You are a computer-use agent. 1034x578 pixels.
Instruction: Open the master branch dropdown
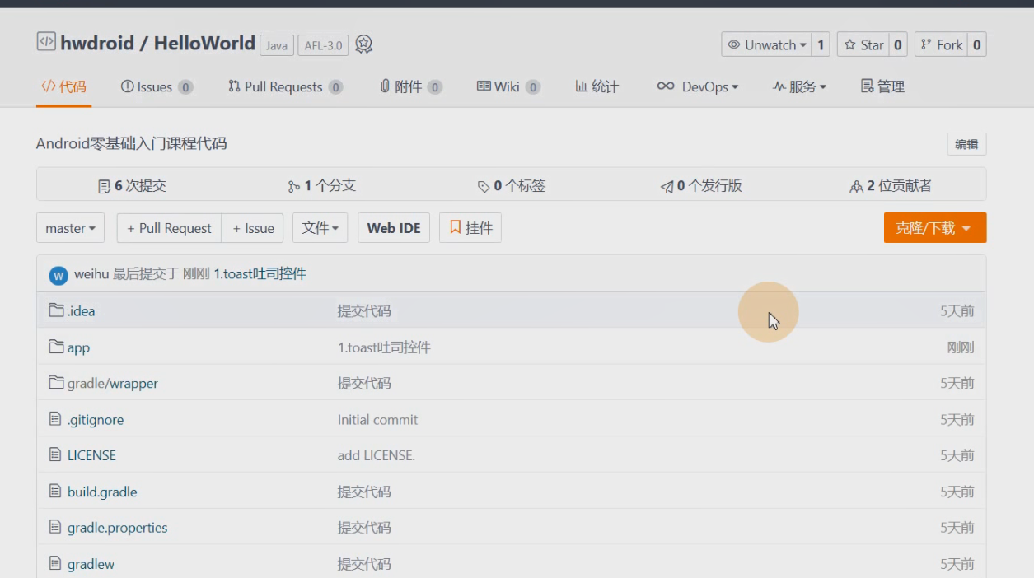[70, 228]
